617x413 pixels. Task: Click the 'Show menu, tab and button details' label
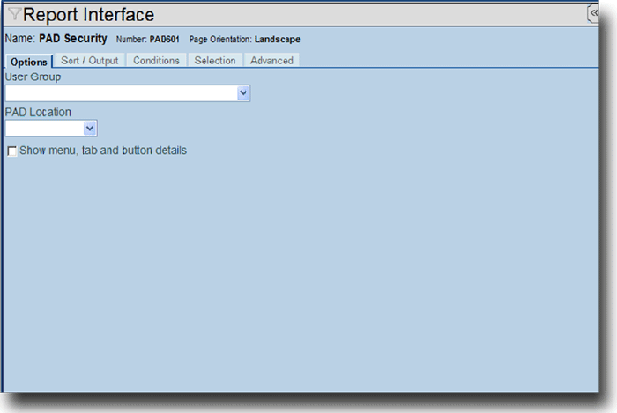tap(102, 151)
